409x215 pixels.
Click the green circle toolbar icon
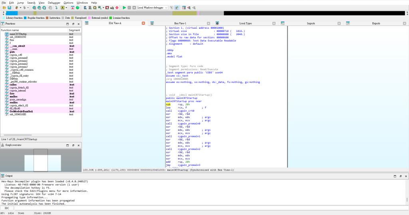coord(77,8)
